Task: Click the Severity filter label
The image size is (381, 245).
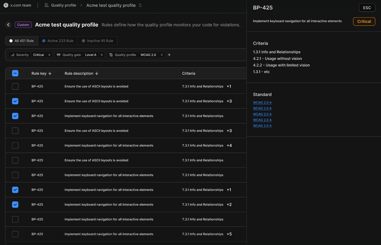Action: pos(22,55)
